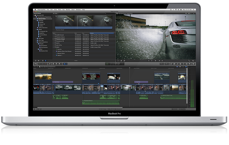Viewport: 229px width, 145px height.
Task: Expand the Shot Type folder
Action: [x=36, y=40]
